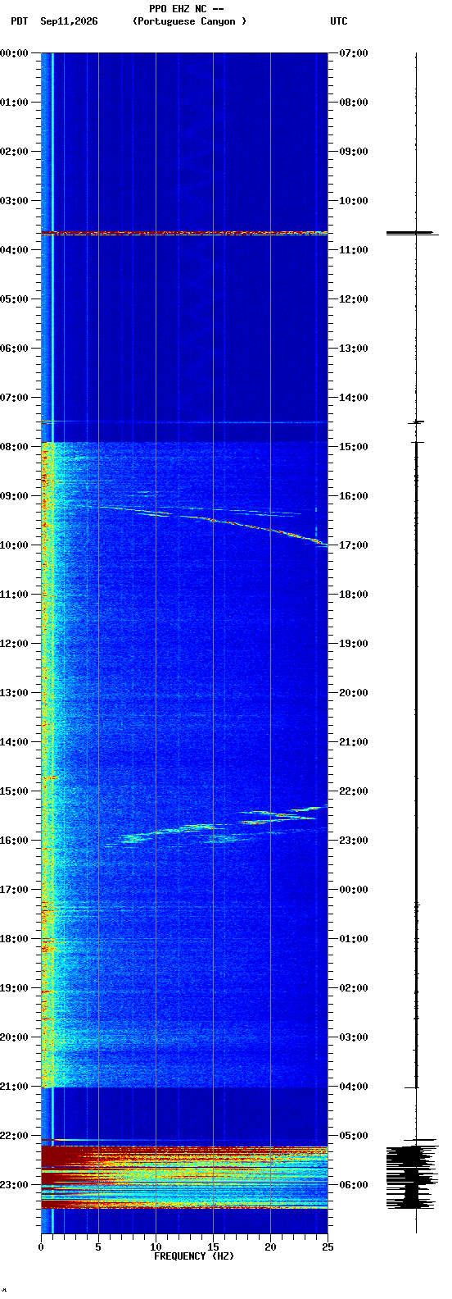Click the UTC '04:00' time label
The width and height of the screenshot is (452, 1299).
354,1087
